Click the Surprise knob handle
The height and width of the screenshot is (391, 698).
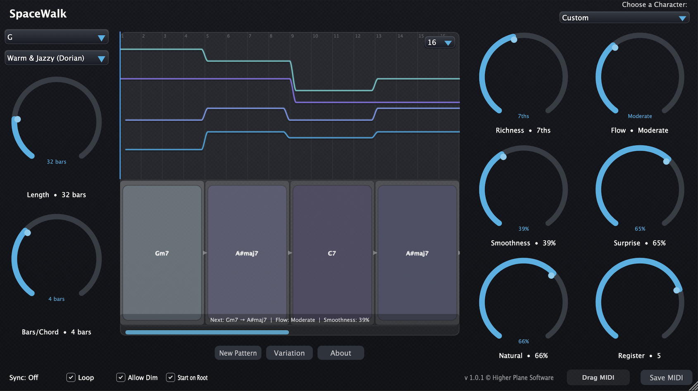(x=666, y=161)
